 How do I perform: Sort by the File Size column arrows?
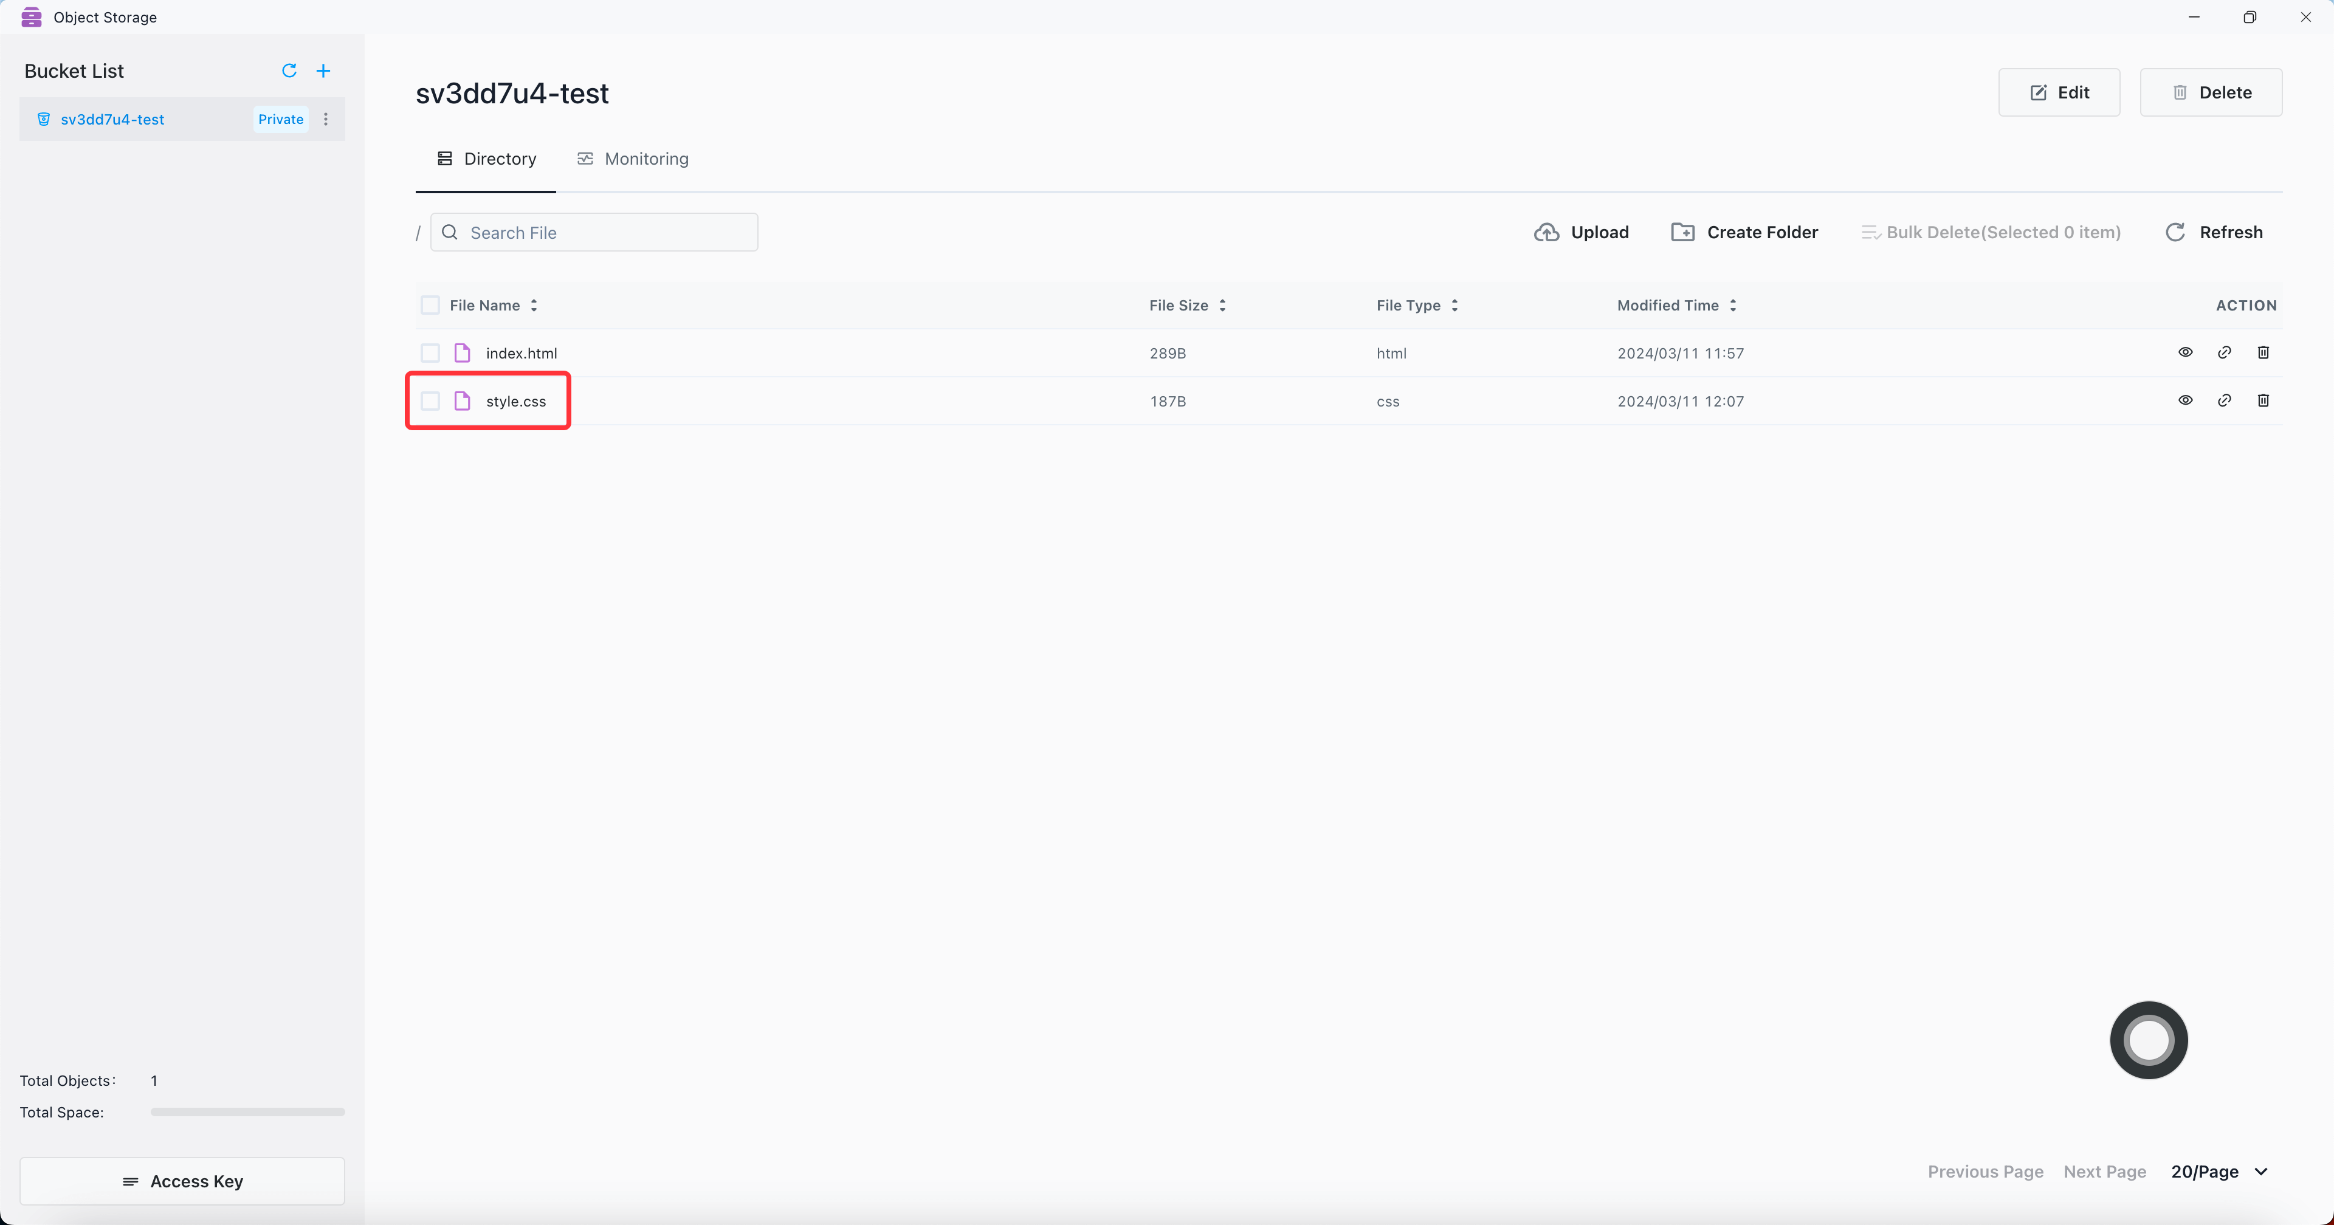[1222, 306]
